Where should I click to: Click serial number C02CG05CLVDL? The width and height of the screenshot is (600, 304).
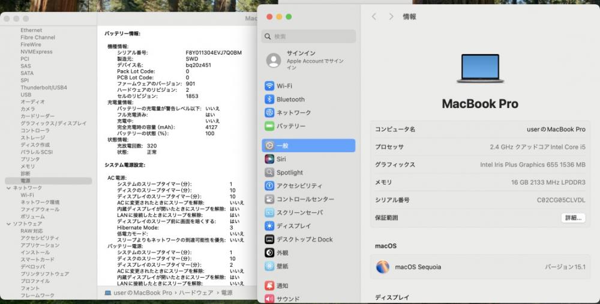click(x=561, y=200)
